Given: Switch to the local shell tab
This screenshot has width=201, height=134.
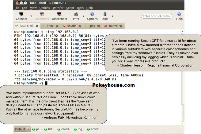Looking at the screenshot, I should click(x=27, y=26).
